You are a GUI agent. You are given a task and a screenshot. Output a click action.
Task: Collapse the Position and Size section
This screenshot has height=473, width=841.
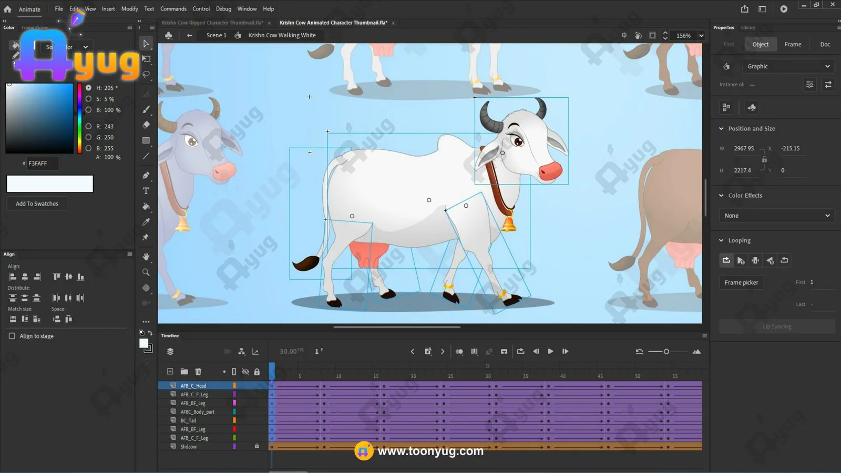tap(721, 129)
